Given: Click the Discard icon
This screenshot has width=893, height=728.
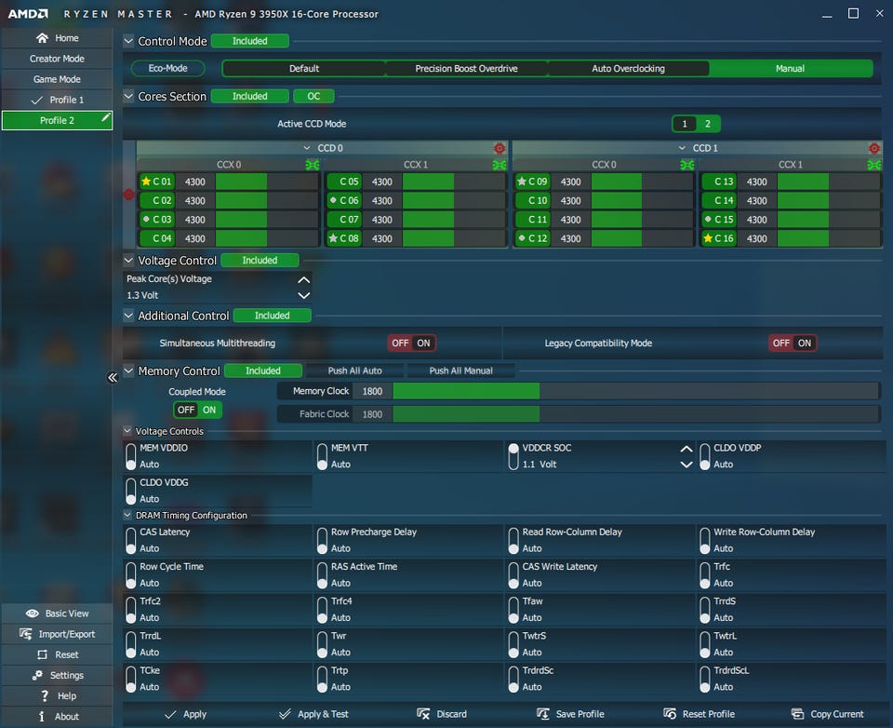Looking at the screenshot, I should [423, 714].
